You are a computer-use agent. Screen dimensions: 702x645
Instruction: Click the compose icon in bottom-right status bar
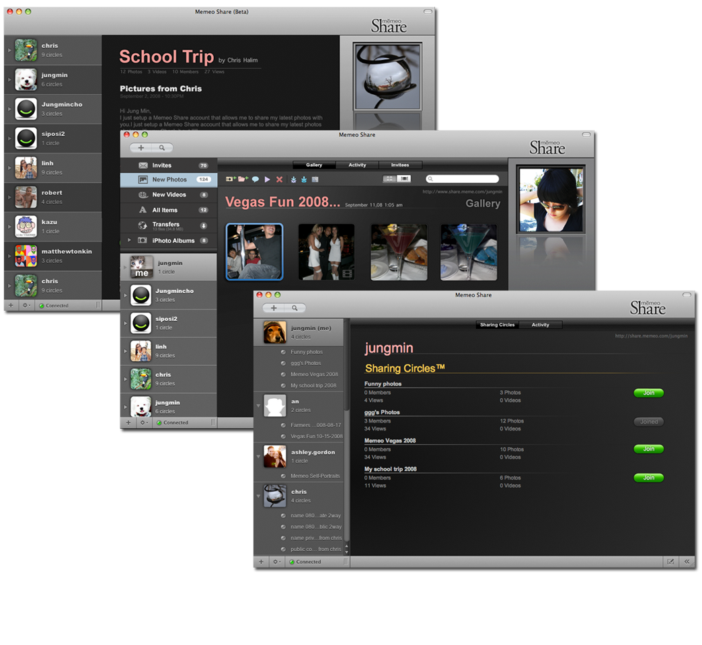tap(670, 562)
